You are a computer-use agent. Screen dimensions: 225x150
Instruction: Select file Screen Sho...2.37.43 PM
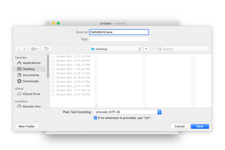[x=72, y=61]
